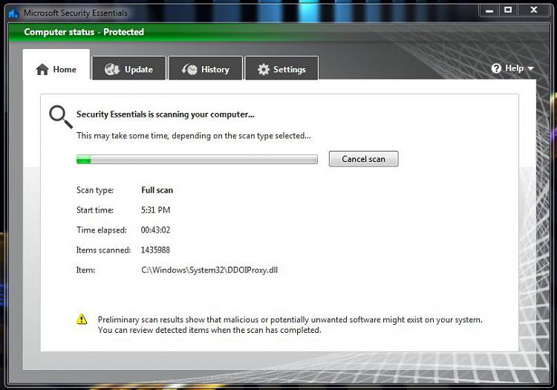Click the 'Full scan' scan type value

pyautogui.click(x=157, y=190)
